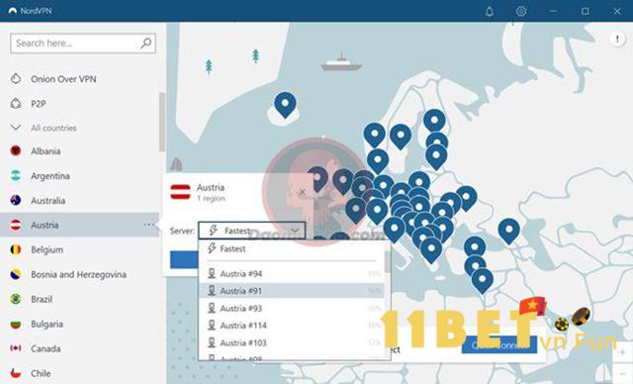Click the Australia flag icon
Image resolution: width=633 pixels, height=384 pixels.
point(16,200)
